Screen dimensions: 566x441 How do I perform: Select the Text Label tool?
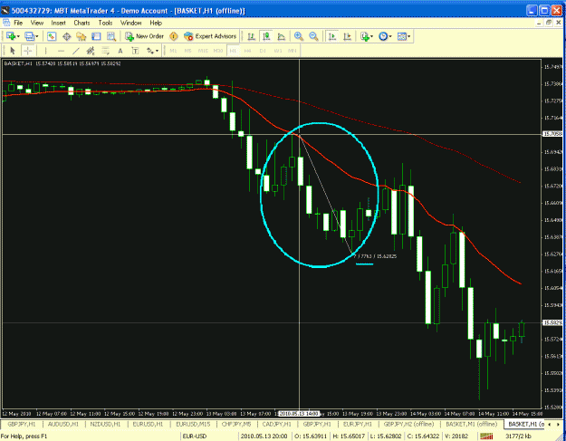(x=135, y=51)
